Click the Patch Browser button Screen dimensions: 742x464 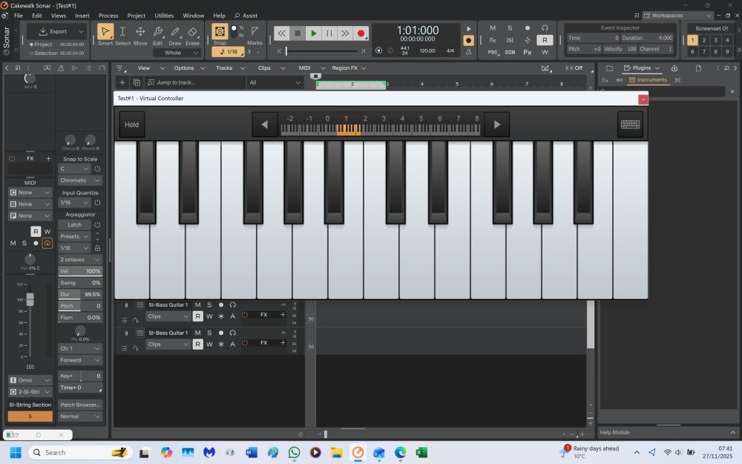point(80,405)
